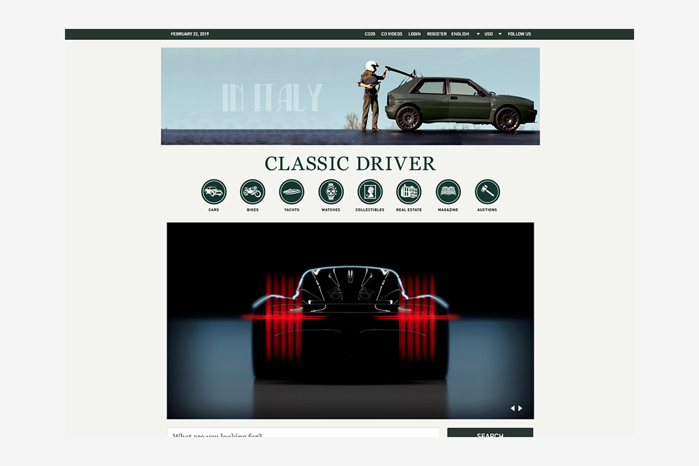
Task: Open CD Videos in top bar
Action: pos(392,34)
